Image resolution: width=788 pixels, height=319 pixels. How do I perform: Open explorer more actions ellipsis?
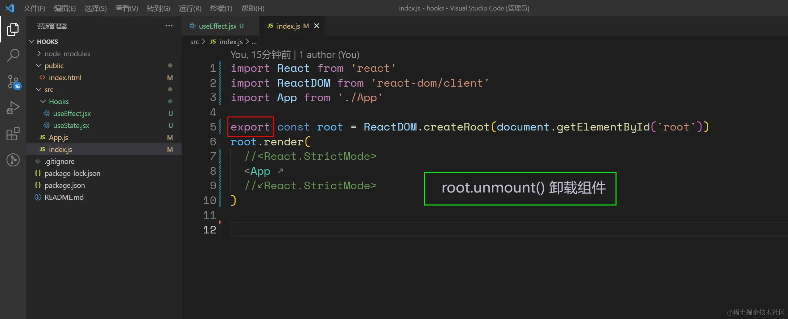click(x=169, y=26)
